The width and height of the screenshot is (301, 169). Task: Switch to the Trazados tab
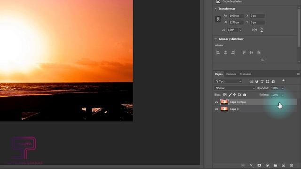click(246, 74)
